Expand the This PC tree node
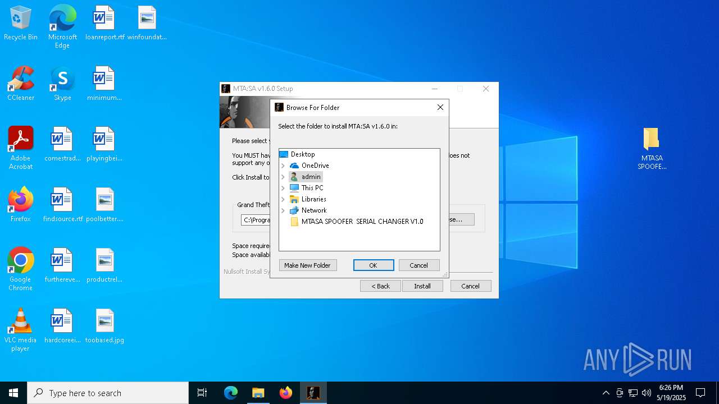 (283, 188)
